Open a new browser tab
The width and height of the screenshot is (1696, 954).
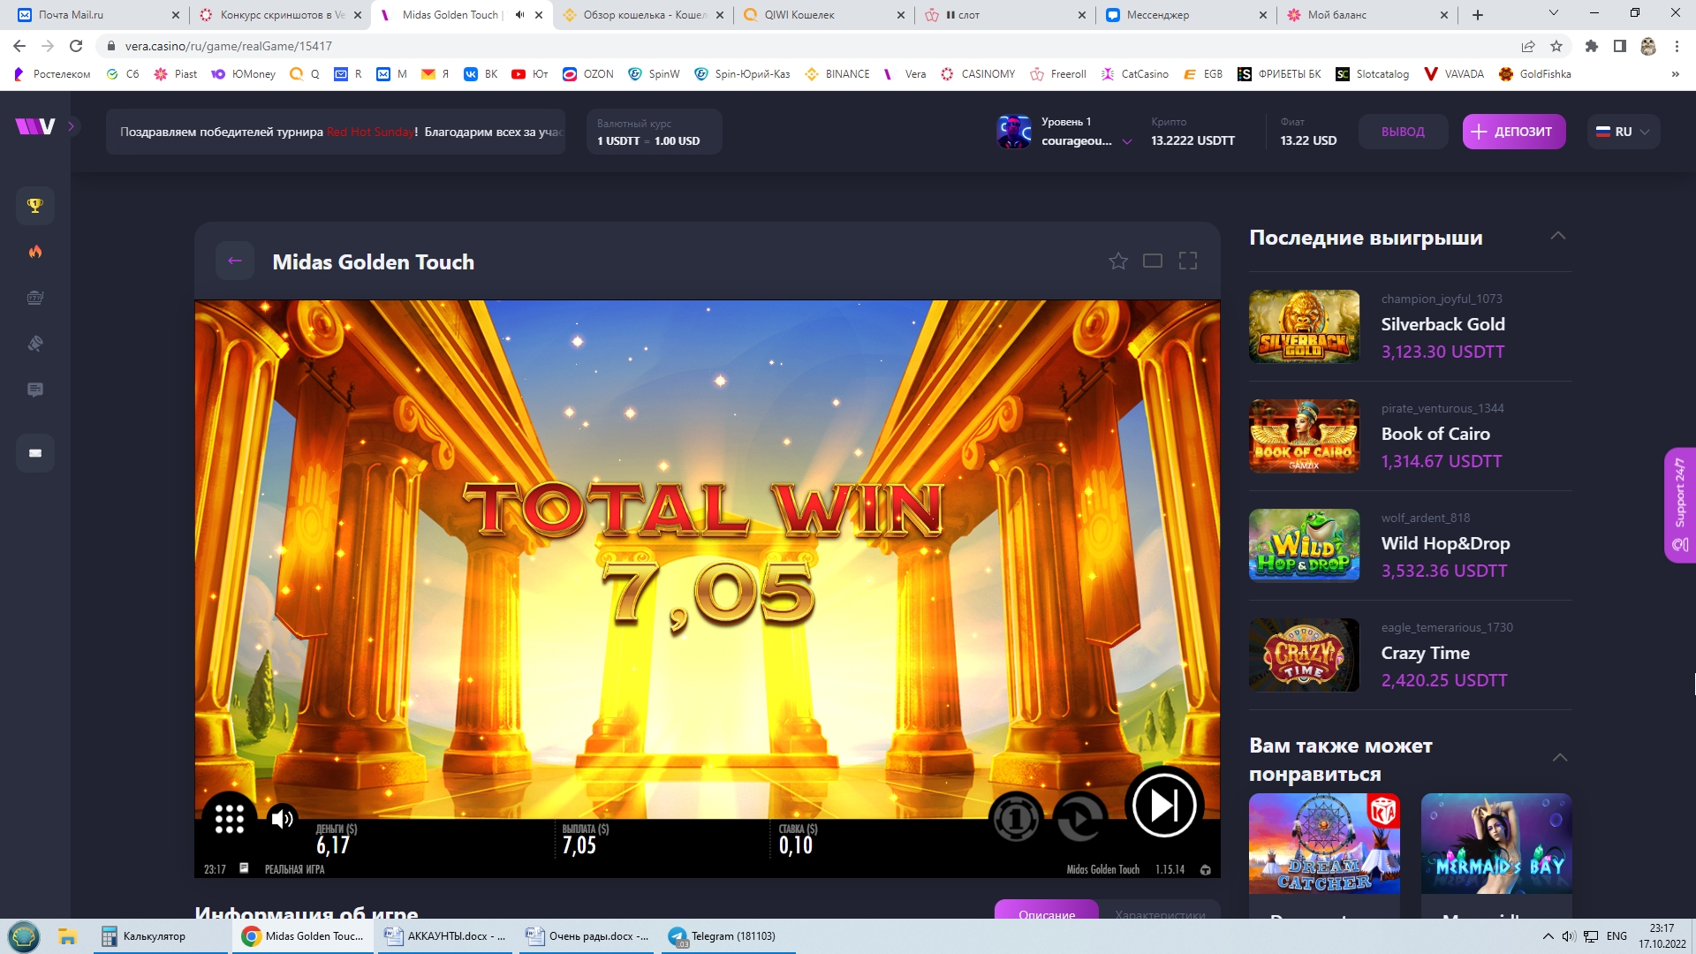coord(1478,15)
